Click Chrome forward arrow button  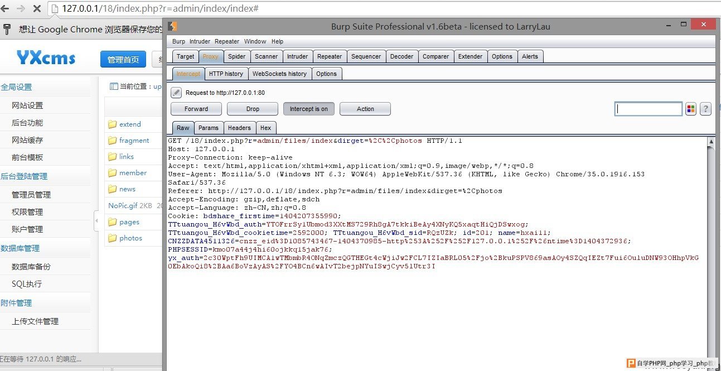[x=21, y=9]
